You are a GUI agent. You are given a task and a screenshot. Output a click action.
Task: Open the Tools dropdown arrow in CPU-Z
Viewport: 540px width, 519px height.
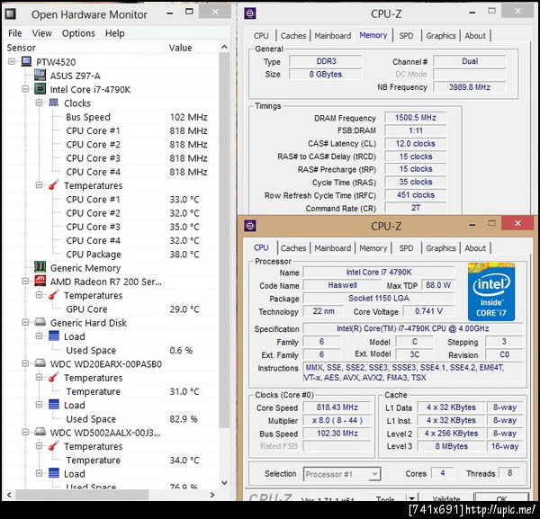click(411, 497)
